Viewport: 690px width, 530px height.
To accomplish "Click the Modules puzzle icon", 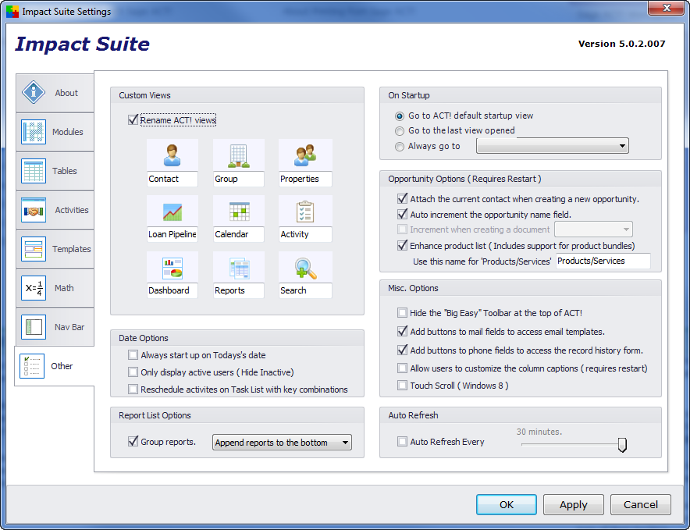I will 34,132.
